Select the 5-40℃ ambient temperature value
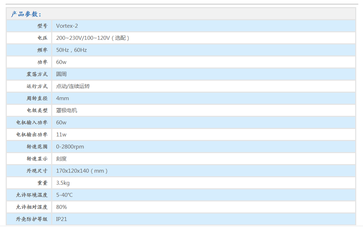The image size is (363, 227). [64, 195]
